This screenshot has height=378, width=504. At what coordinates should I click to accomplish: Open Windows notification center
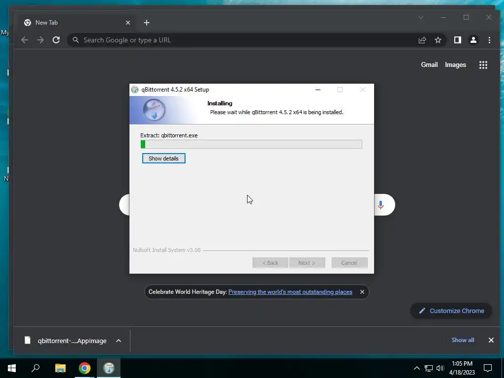coord(488,368)
